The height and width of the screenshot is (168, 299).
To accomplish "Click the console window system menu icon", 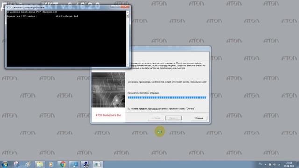I will point(7,7).
